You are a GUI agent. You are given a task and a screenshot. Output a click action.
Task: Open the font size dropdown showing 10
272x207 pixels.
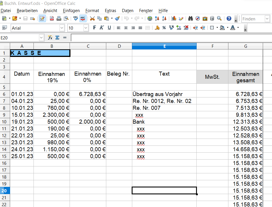[x=86, y=28]
